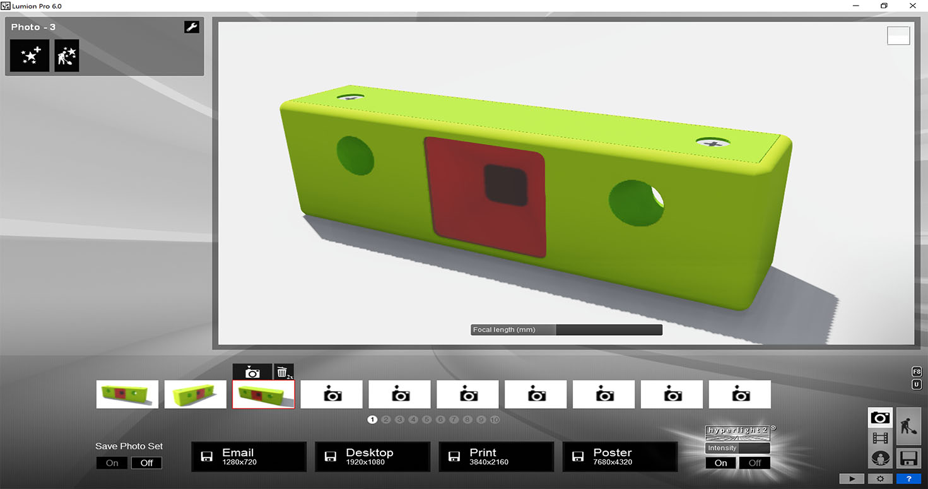Click the white rectangle in the preview's top-right corner
This screenshot has height=489, width=928.
[x=898, y=35]
